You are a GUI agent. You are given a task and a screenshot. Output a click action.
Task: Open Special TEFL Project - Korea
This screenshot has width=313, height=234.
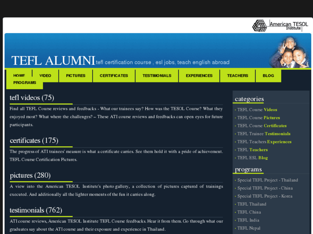[265, 196]
